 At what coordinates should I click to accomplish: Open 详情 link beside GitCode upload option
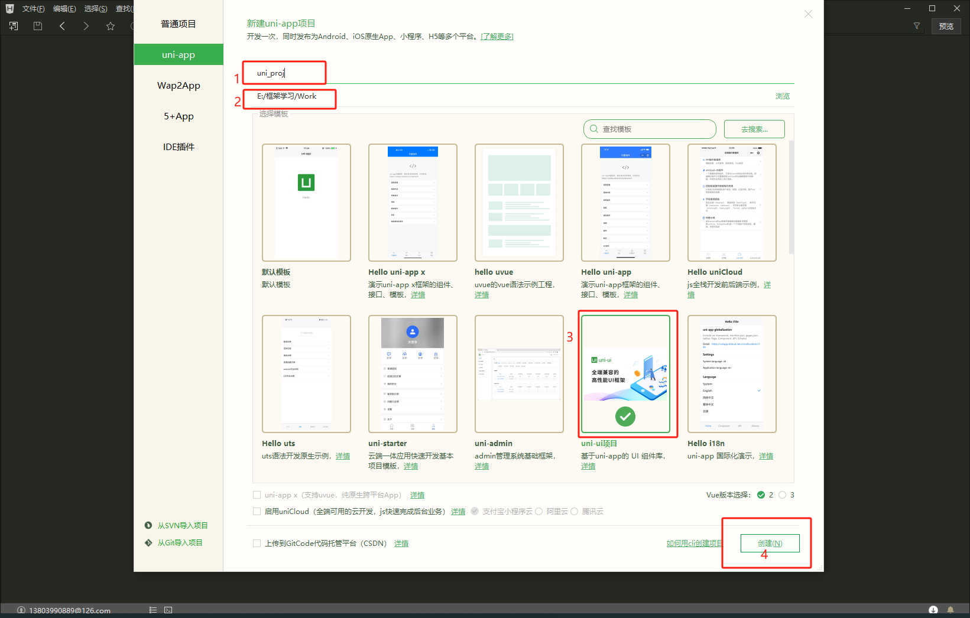(401, 544)
